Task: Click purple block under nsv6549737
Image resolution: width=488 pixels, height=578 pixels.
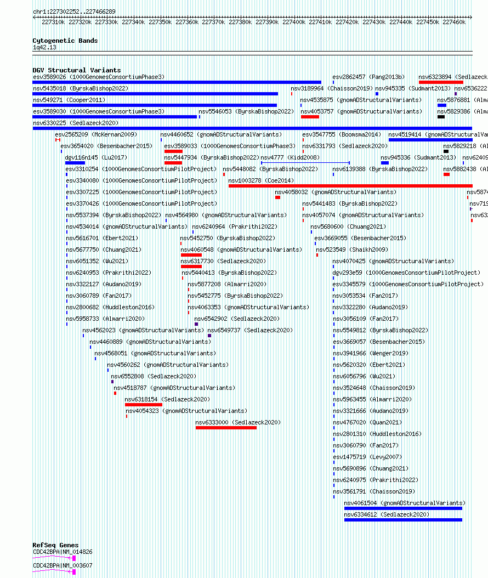Action: click(x=209, y=336)
